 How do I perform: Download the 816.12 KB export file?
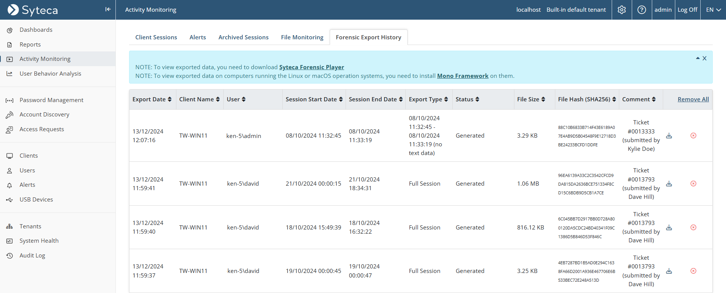[669, 228]
